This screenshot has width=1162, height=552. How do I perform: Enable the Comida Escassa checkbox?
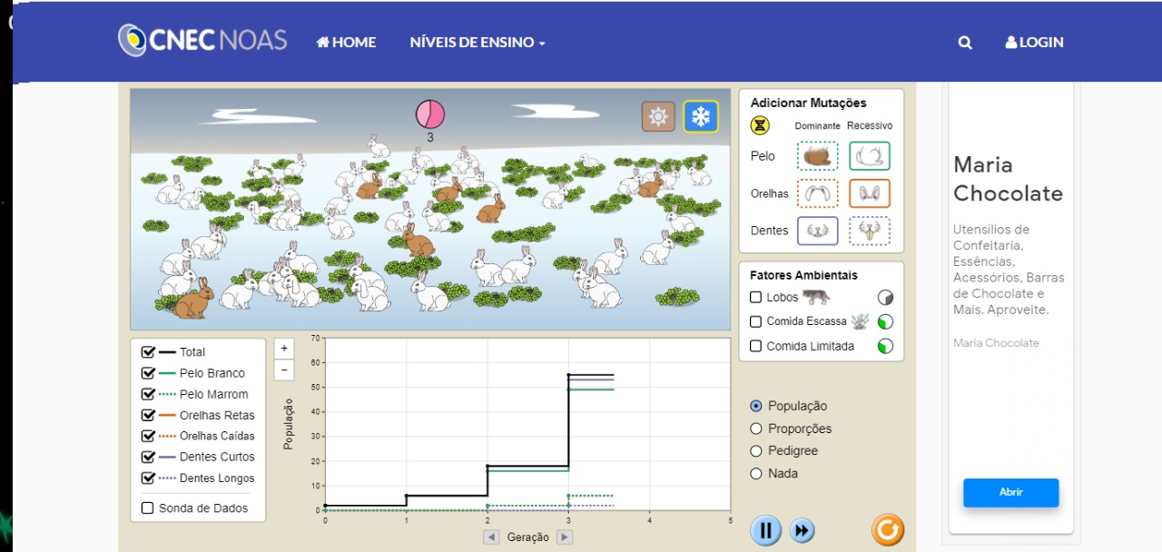pyautogui.click(x=756, y=321)
